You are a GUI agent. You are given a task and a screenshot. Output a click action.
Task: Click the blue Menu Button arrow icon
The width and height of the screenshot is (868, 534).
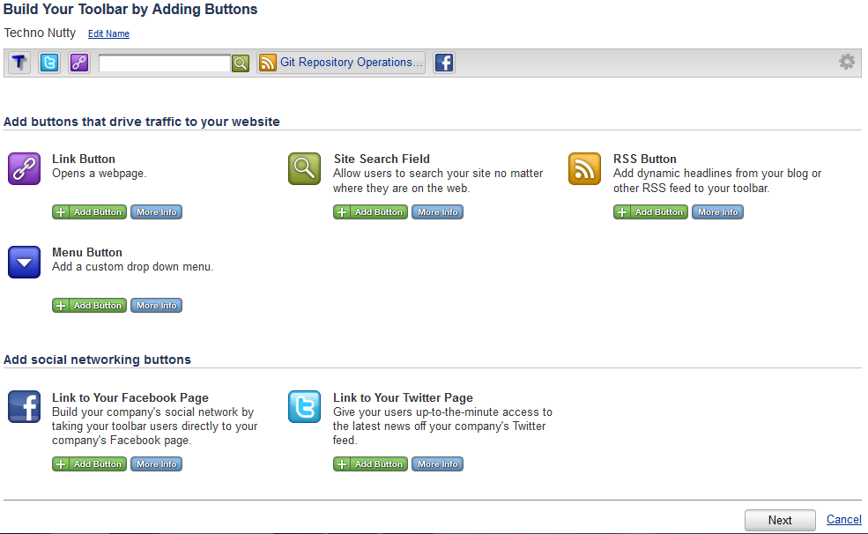pos(23,262)
